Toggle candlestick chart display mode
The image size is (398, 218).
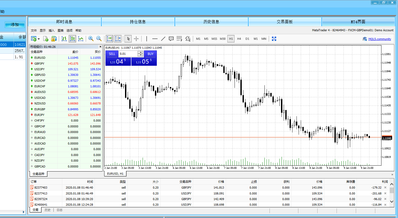[72, 39]
